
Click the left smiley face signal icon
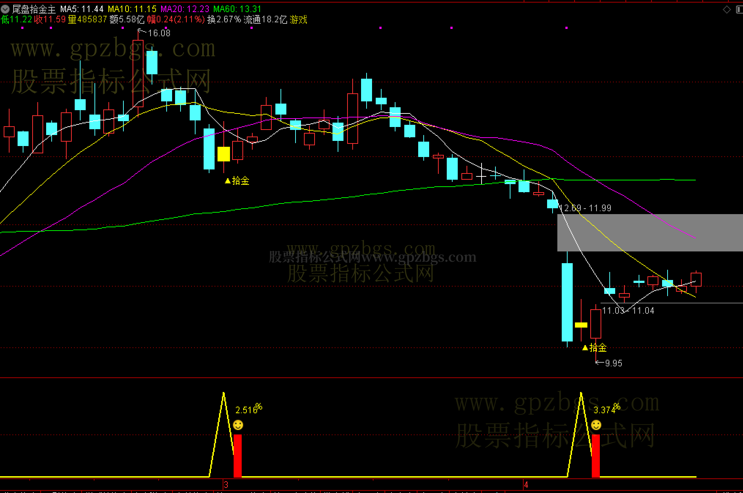[x=238, y=425]
